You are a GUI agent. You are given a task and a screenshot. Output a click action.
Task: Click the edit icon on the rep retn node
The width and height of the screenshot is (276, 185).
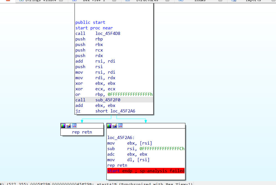tap(69, 126)
